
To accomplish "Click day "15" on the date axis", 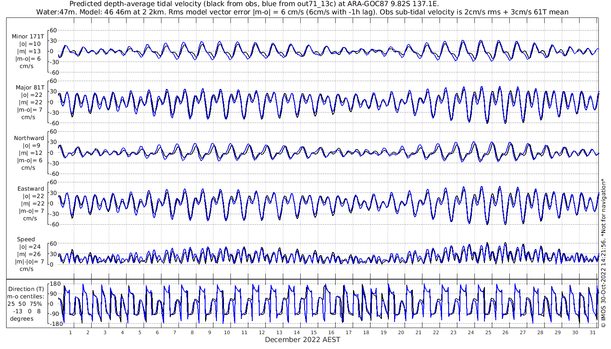I will (313, 332).
